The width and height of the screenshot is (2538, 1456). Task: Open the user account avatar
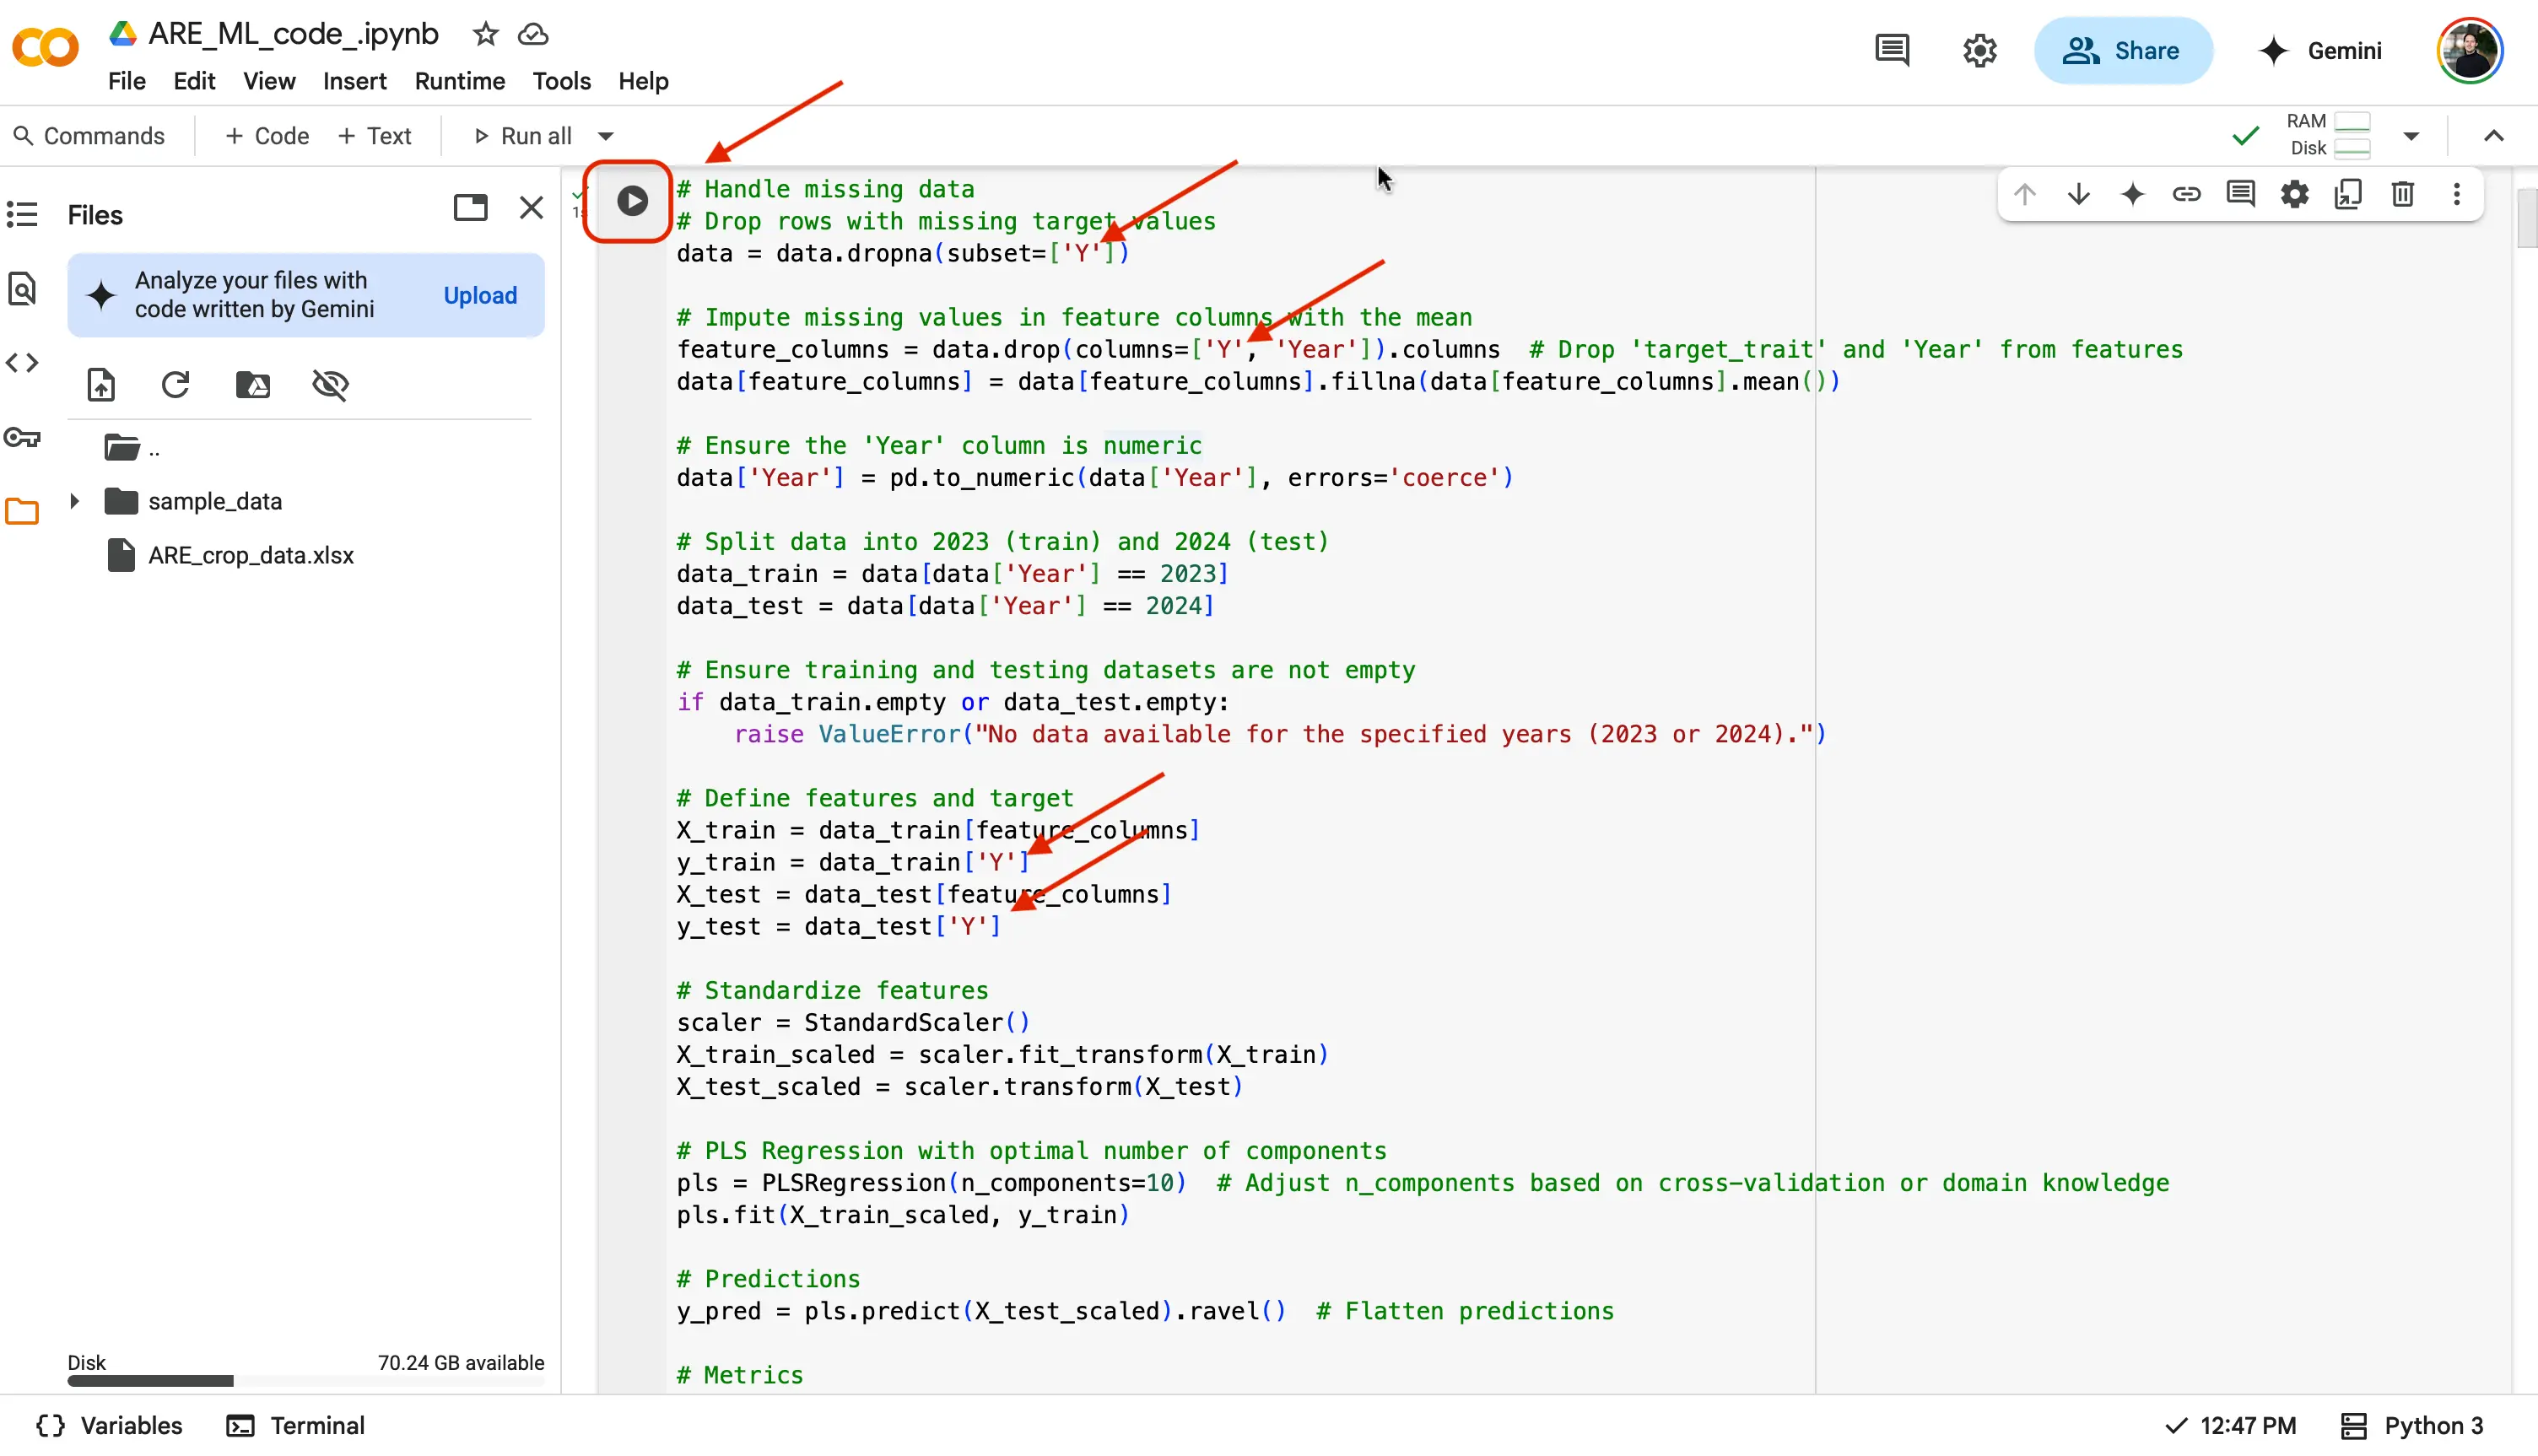2470,50
